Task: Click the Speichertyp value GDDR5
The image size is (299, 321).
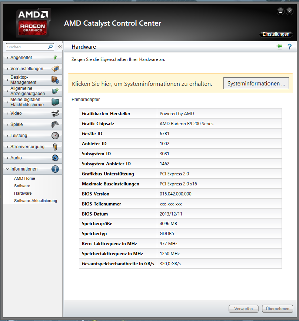Action: 167,234
